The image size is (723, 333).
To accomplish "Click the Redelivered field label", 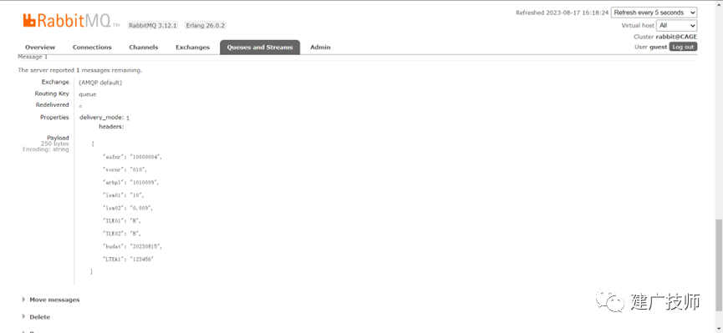I will pyautogui.click(x=52, y=105).
